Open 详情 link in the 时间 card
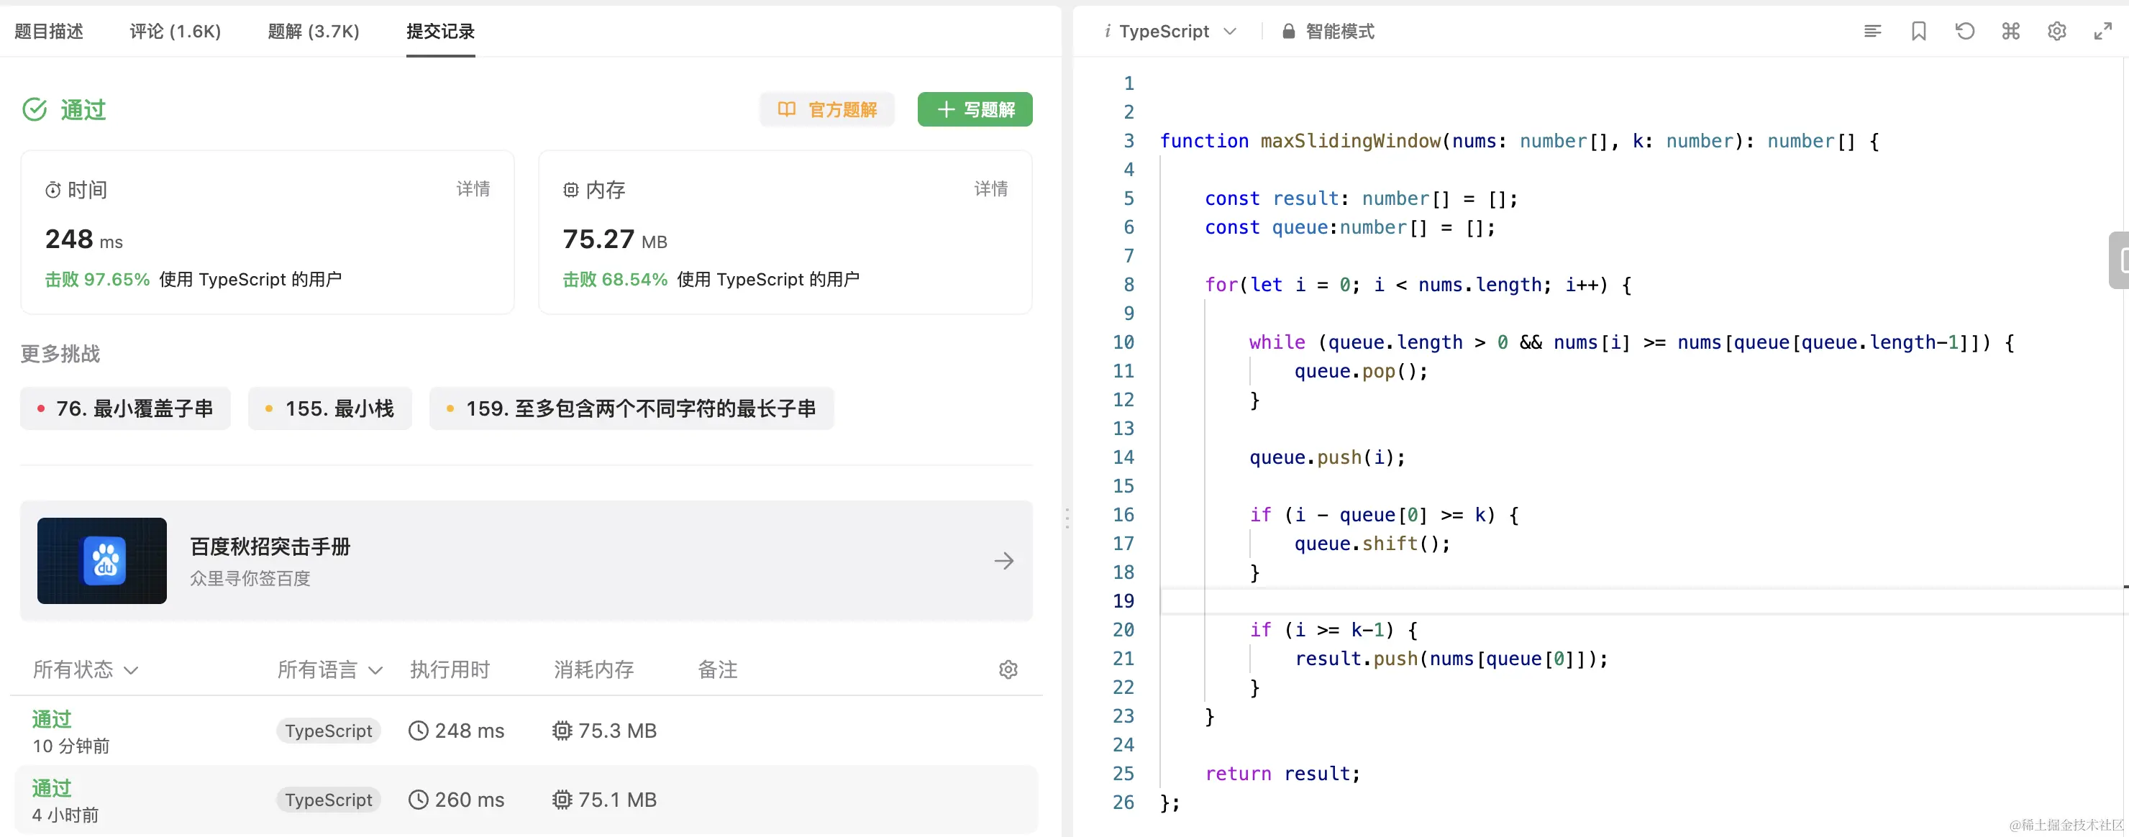2129x837 pixels. point(473,188)
